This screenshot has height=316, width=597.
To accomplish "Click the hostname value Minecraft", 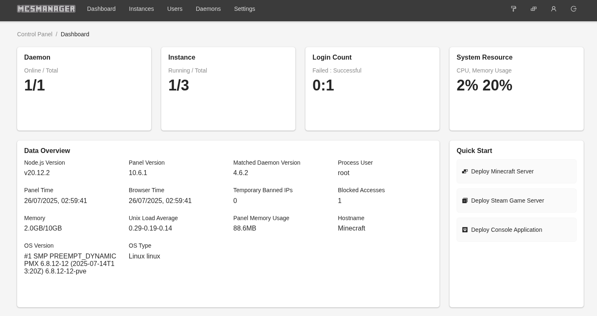I will [x=352, y=228].
